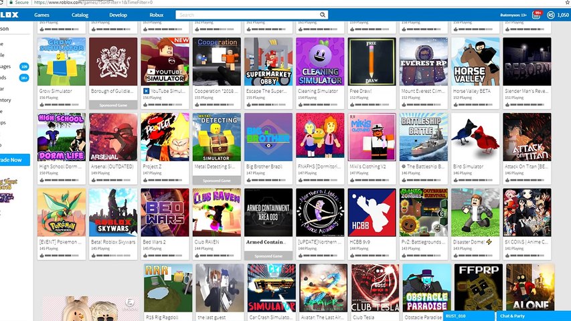This screenshot has height=321, width=571.
Task: Click the Trade Now button
Action: pos(15,160)
